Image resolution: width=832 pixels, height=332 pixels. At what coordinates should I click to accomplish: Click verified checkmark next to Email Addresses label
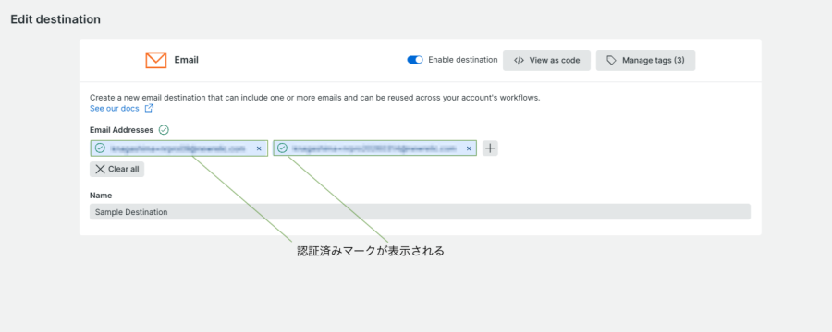[x=164, y=130]
